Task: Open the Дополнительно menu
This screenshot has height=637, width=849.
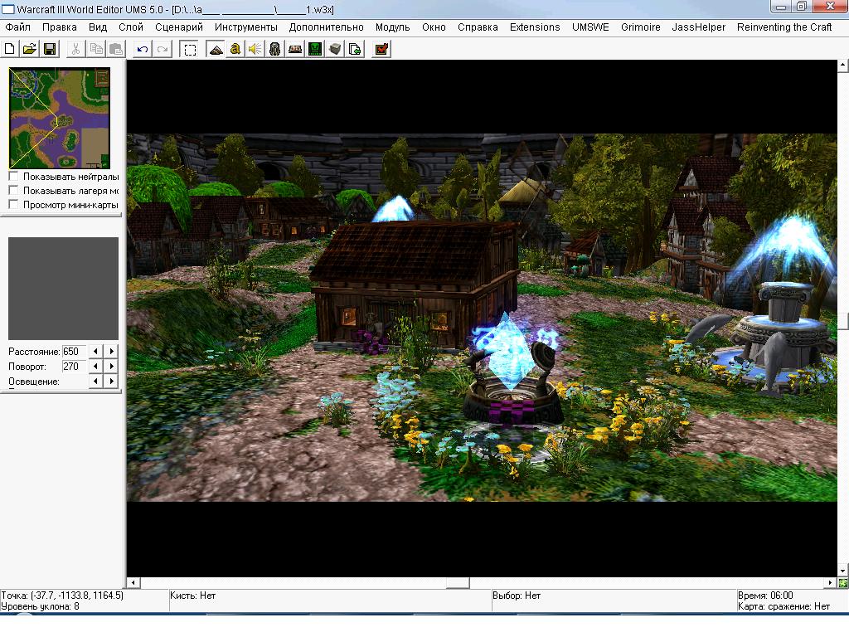Action: point(327,27)
